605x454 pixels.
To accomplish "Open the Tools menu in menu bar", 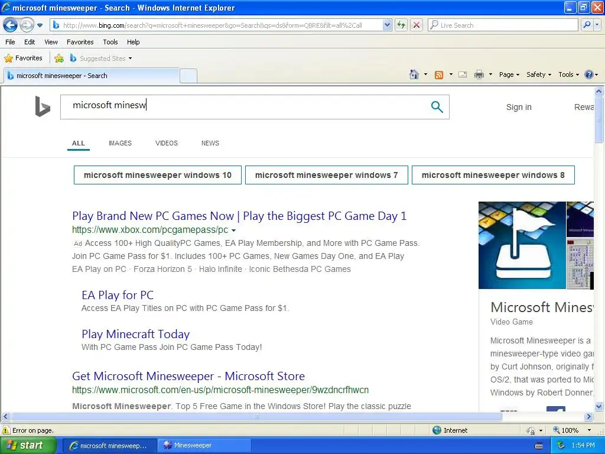I will [x=110, y=42].
